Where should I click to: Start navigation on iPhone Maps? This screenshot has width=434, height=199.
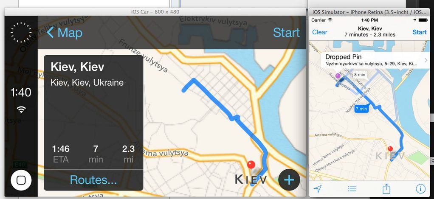pyautogui.click(x=419, y=32)
